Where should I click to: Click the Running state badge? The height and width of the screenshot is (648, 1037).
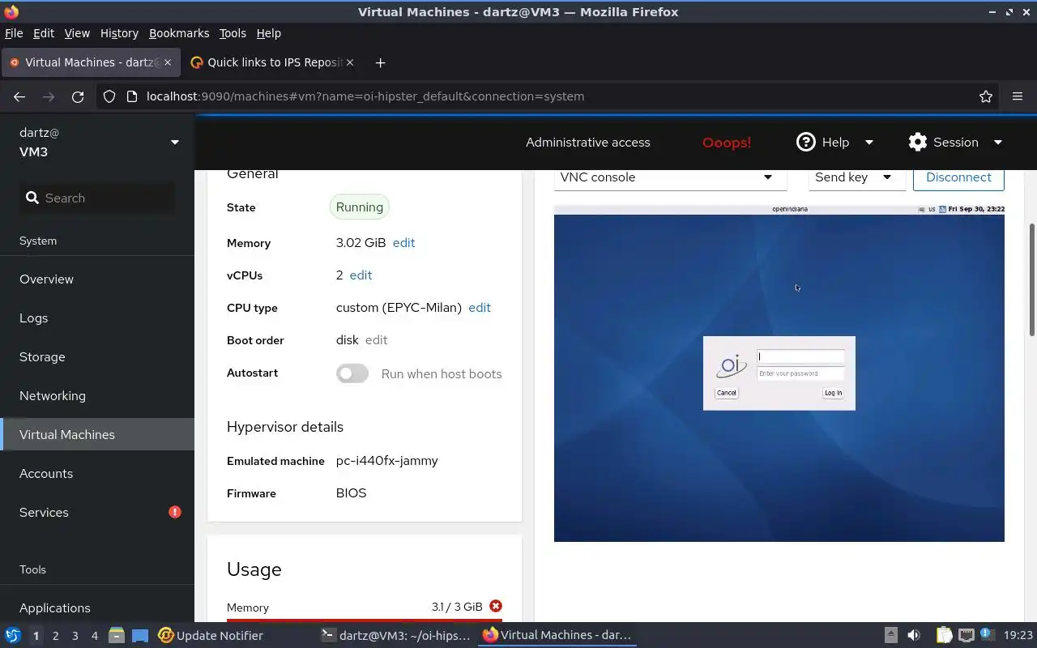[360, 207]
